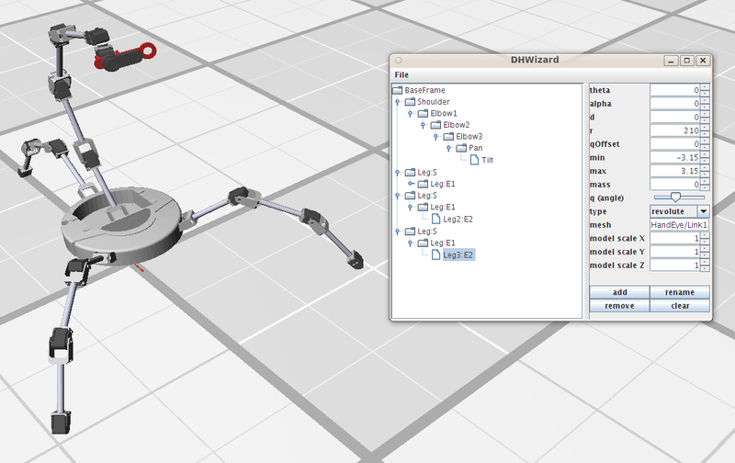Viewport: 735px width, 463px height.
Task: Collapse the Pan node handle
Action: point(448,149)
